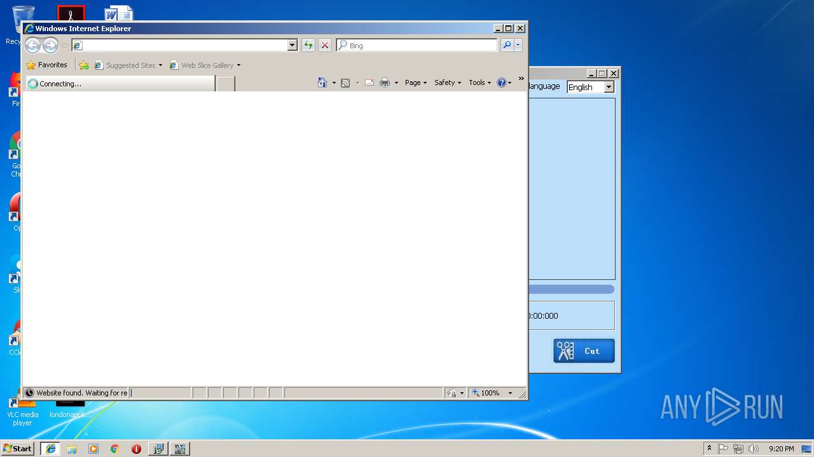
Task: Open a new blank tab
Action: coord(226,84)
